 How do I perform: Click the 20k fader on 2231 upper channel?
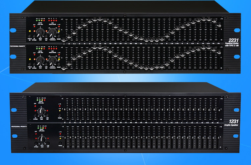click(x=219, y=25)
